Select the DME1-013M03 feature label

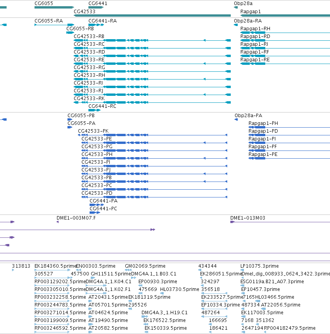pos(248,218)
